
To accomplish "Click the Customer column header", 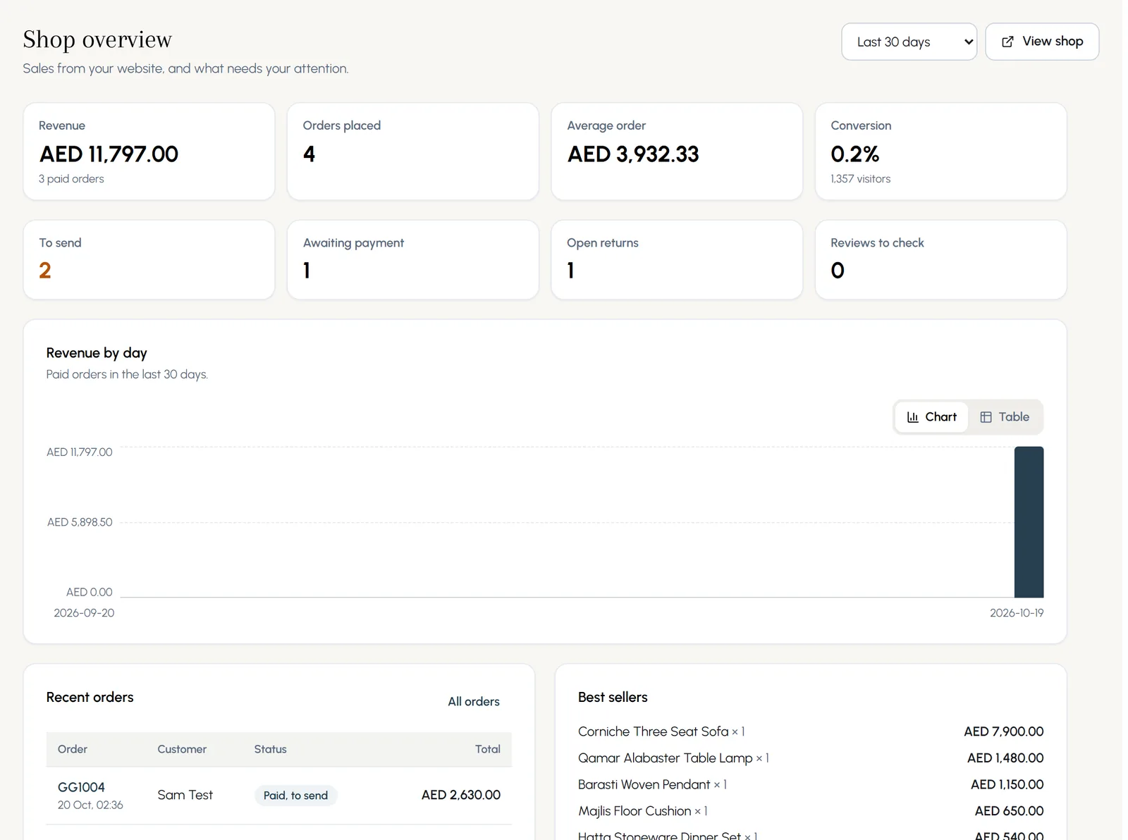I will click(182, 749).
